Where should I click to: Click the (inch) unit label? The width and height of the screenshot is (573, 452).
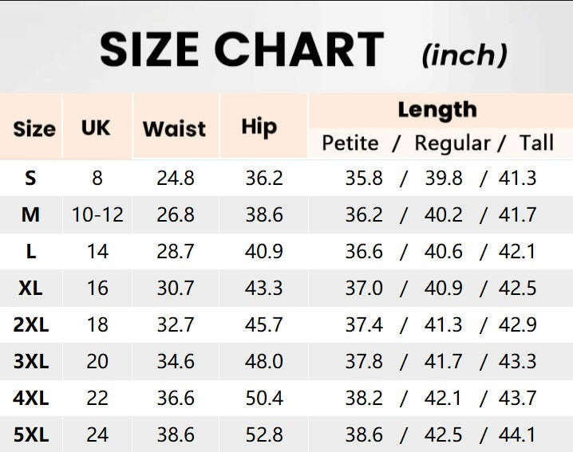[464, 54]
